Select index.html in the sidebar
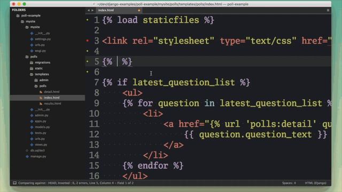Viewport: 342px width, 192px height. 52,98
